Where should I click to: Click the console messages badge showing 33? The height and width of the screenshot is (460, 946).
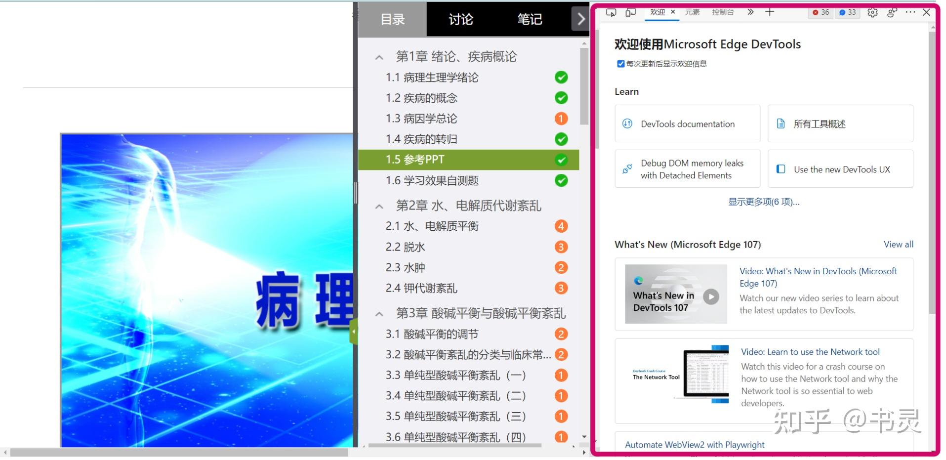pyautogui.click(x=848, y=12)
